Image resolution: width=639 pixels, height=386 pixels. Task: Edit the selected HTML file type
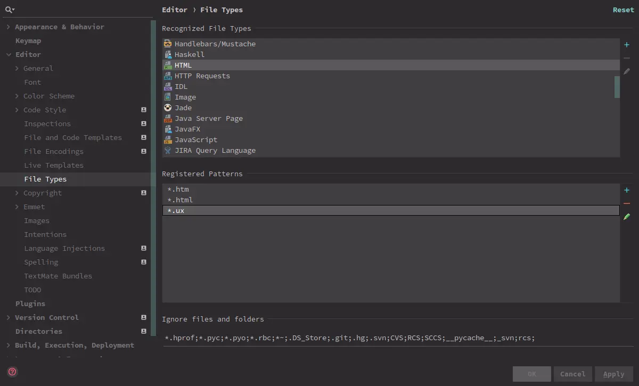pos(627,71)
